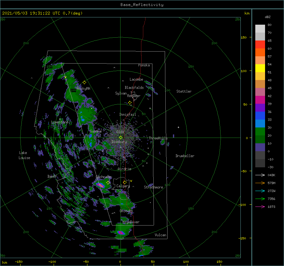This screenshot has width=284, height=266.
Task: Click the yellow diamond marker above Calgary
Action: tap(125, 182)
